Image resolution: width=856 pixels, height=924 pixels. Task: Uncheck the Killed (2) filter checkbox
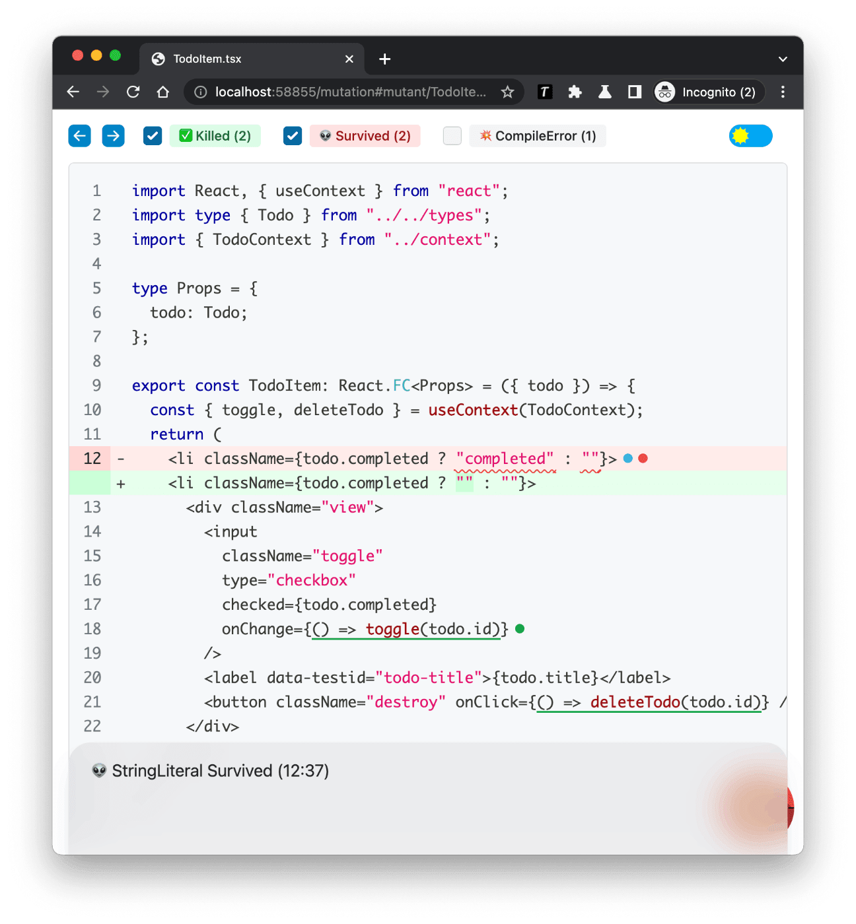(153, 136)
